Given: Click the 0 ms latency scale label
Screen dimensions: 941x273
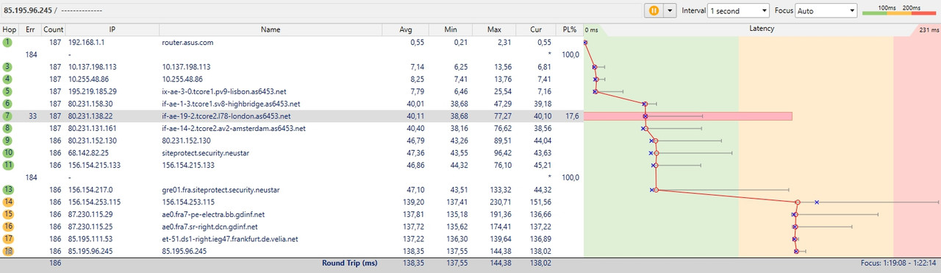Looking at the screenshot, I should pos(593,30).
